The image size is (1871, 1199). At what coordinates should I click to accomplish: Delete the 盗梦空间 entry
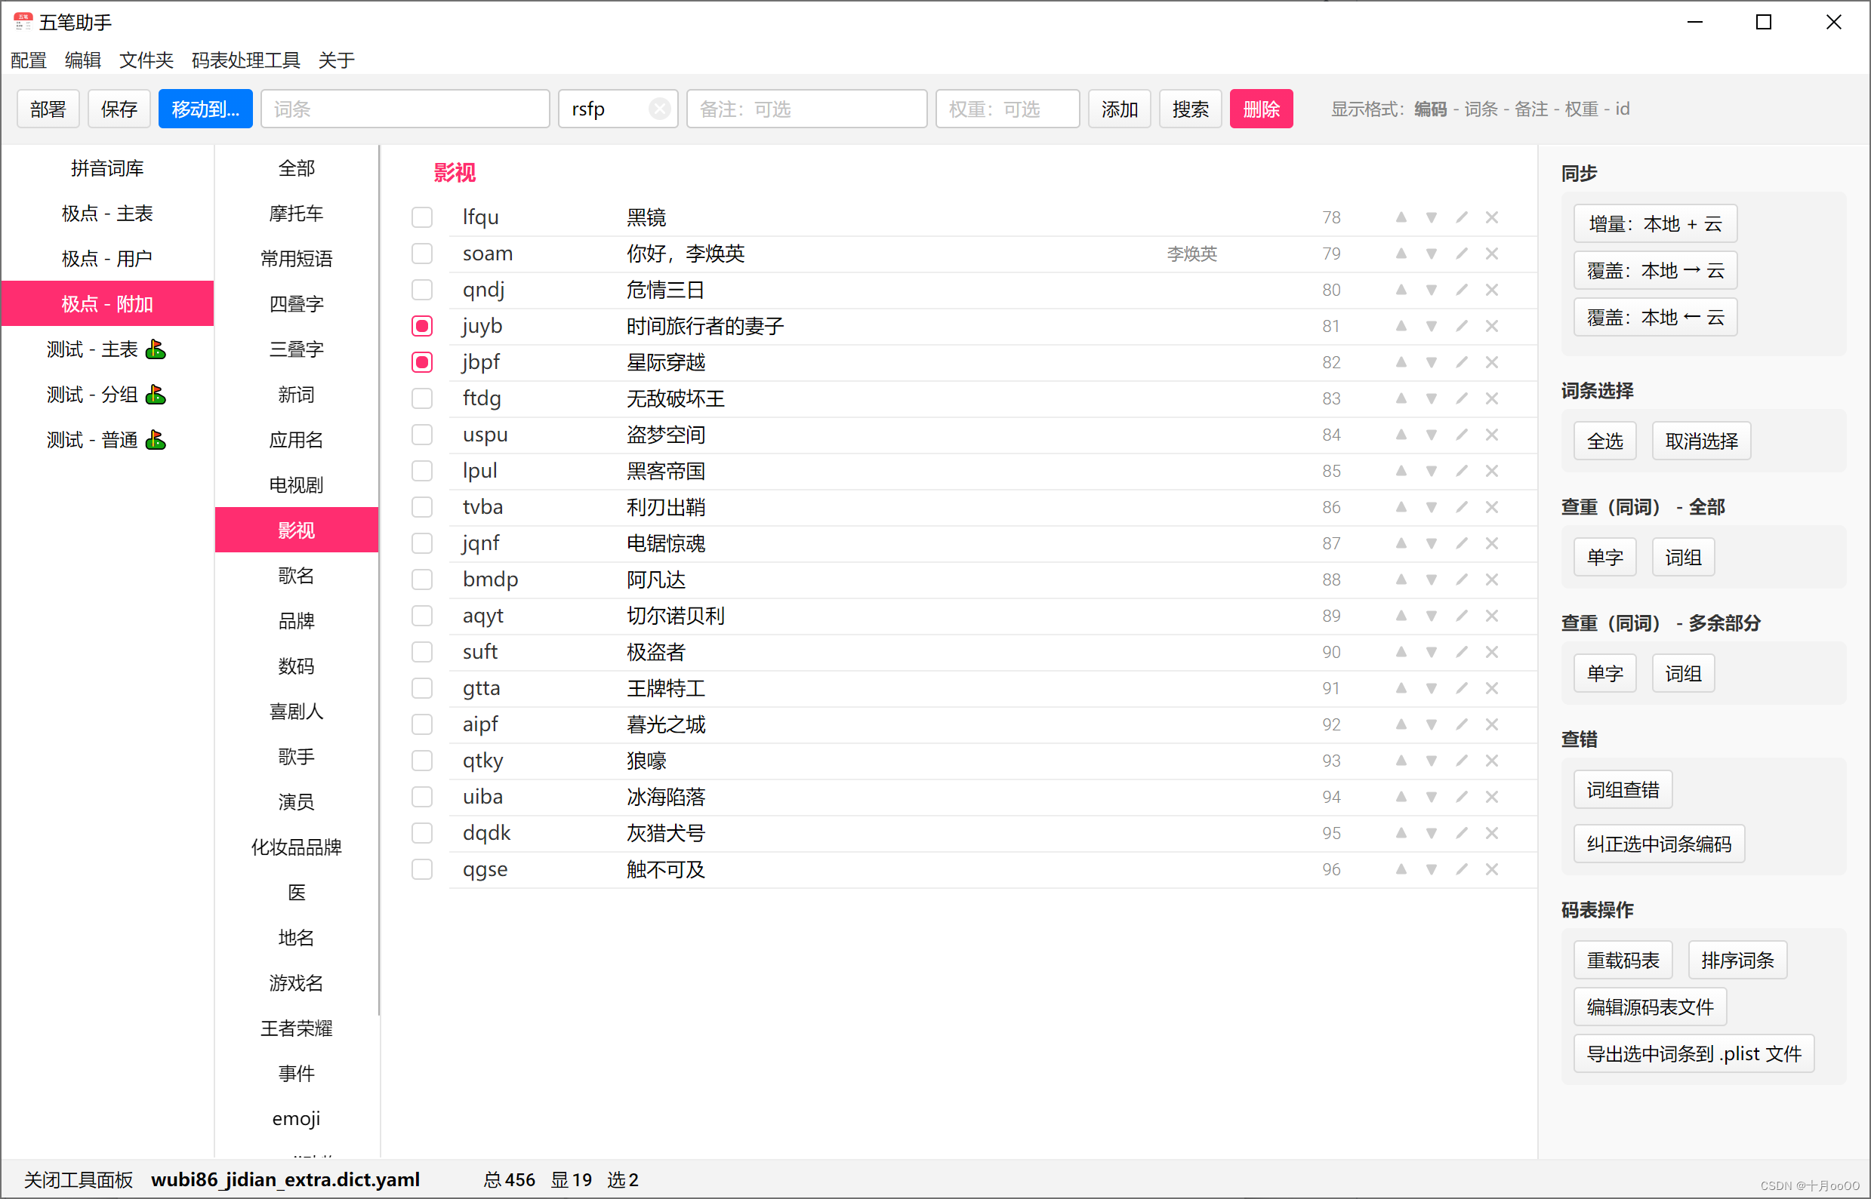[x=1493, y=435]
